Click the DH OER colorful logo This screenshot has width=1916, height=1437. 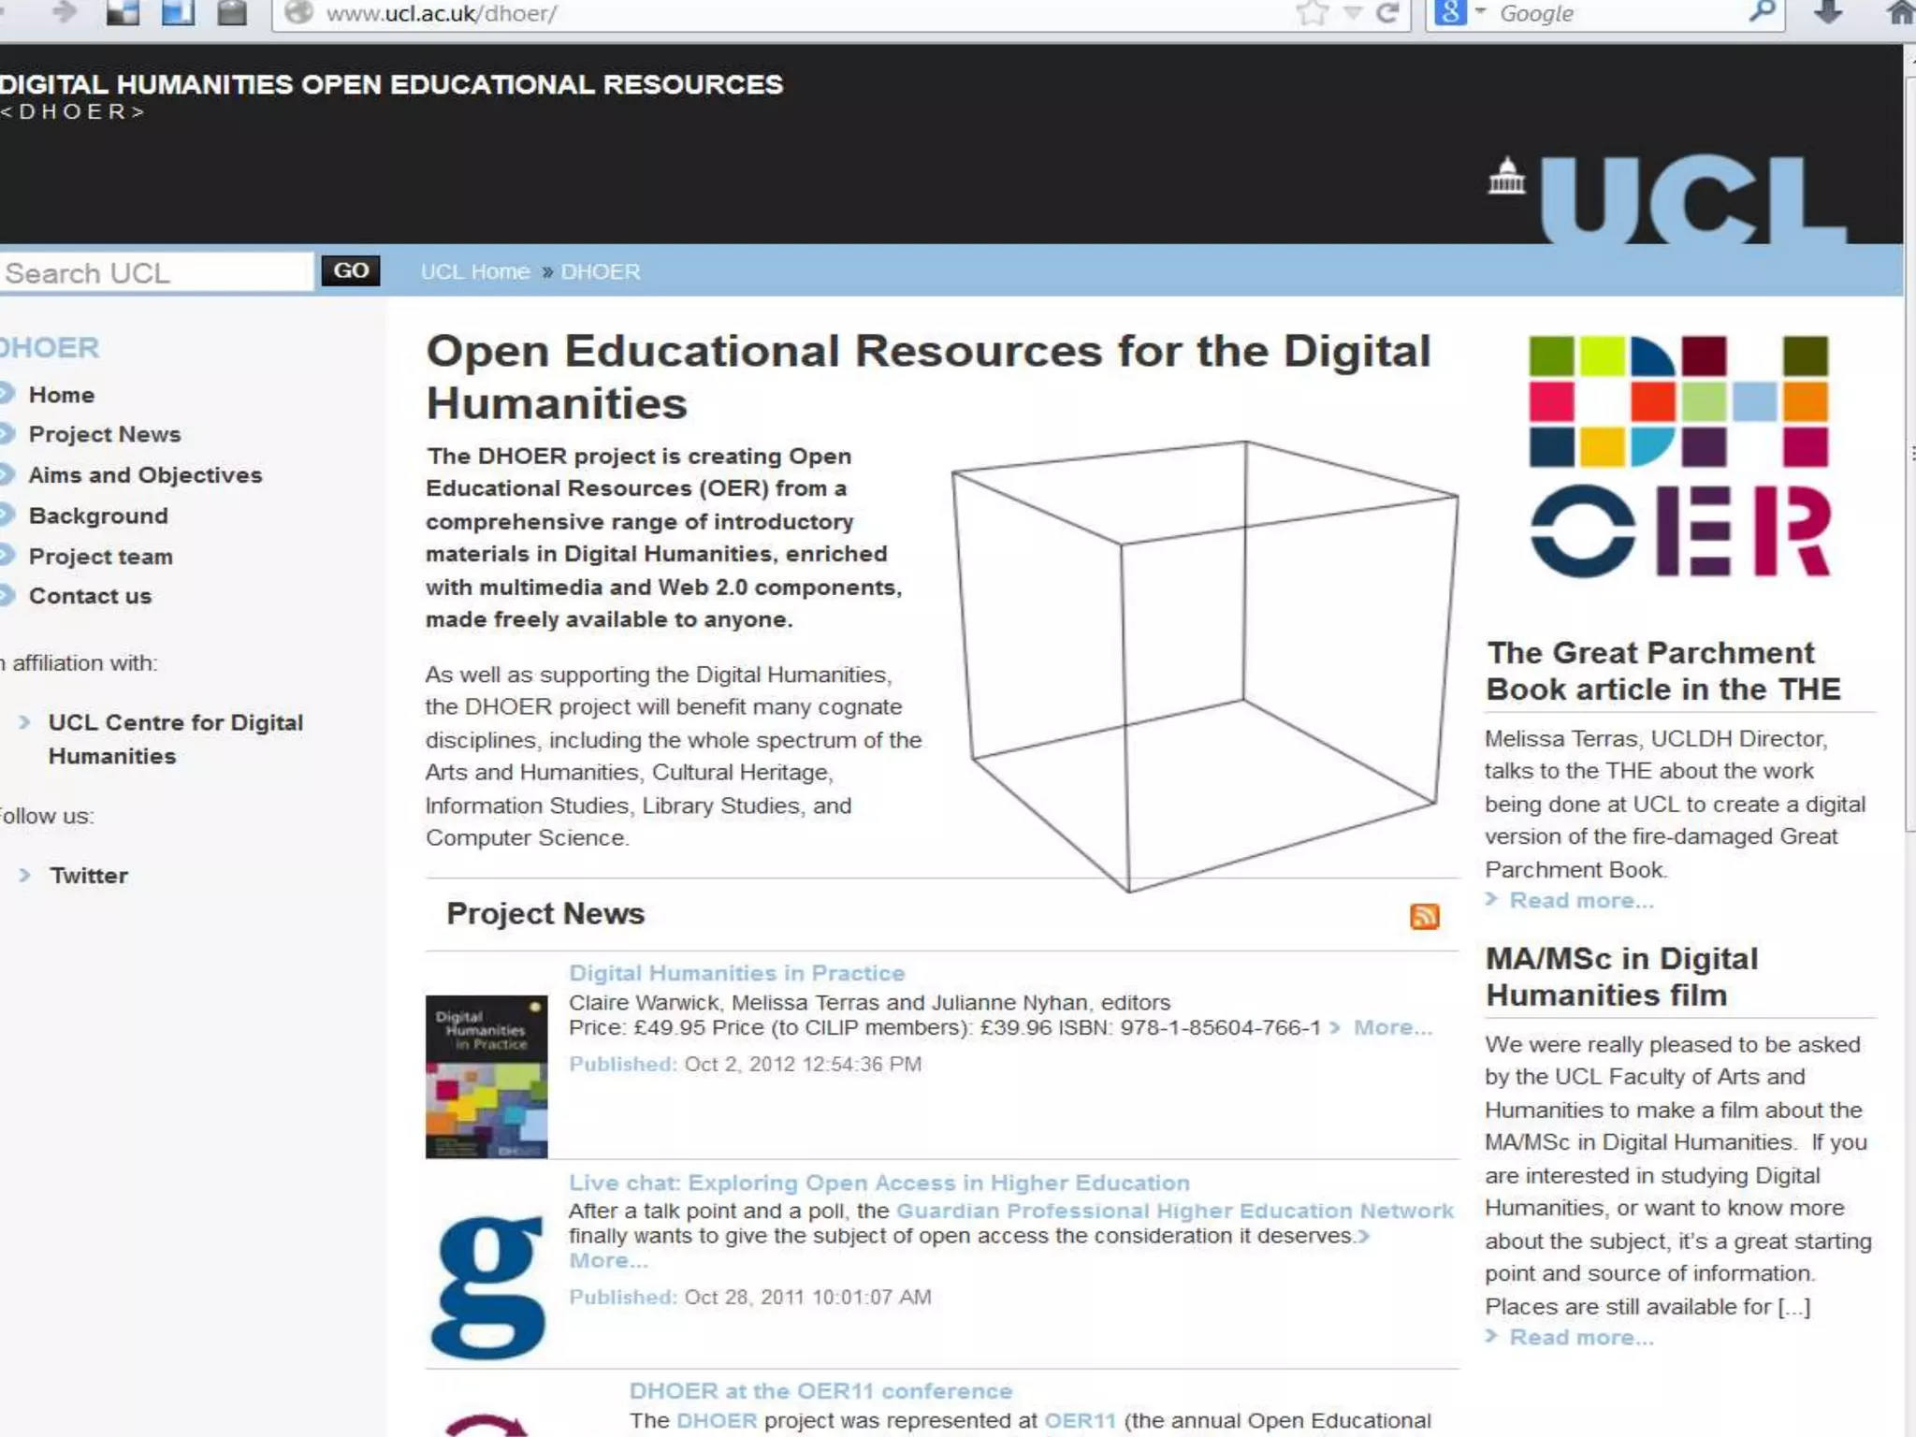[1679, 456]
